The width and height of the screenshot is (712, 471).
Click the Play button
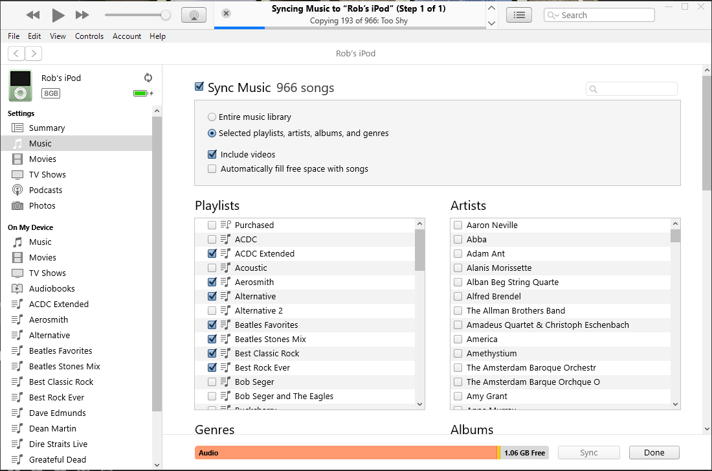click(58, 15)
